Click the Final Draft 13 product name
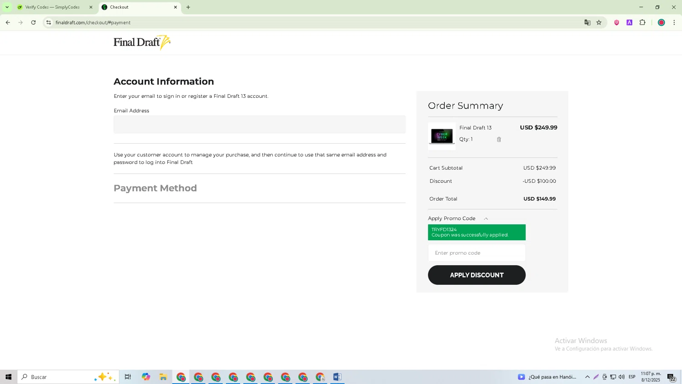 pos(475,128)
